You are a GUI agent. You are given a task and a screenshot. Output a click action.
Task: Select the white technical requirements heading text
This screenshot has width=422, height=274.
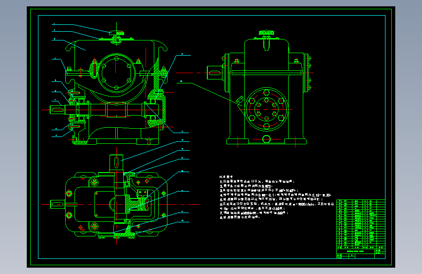(x=226, y=177)
